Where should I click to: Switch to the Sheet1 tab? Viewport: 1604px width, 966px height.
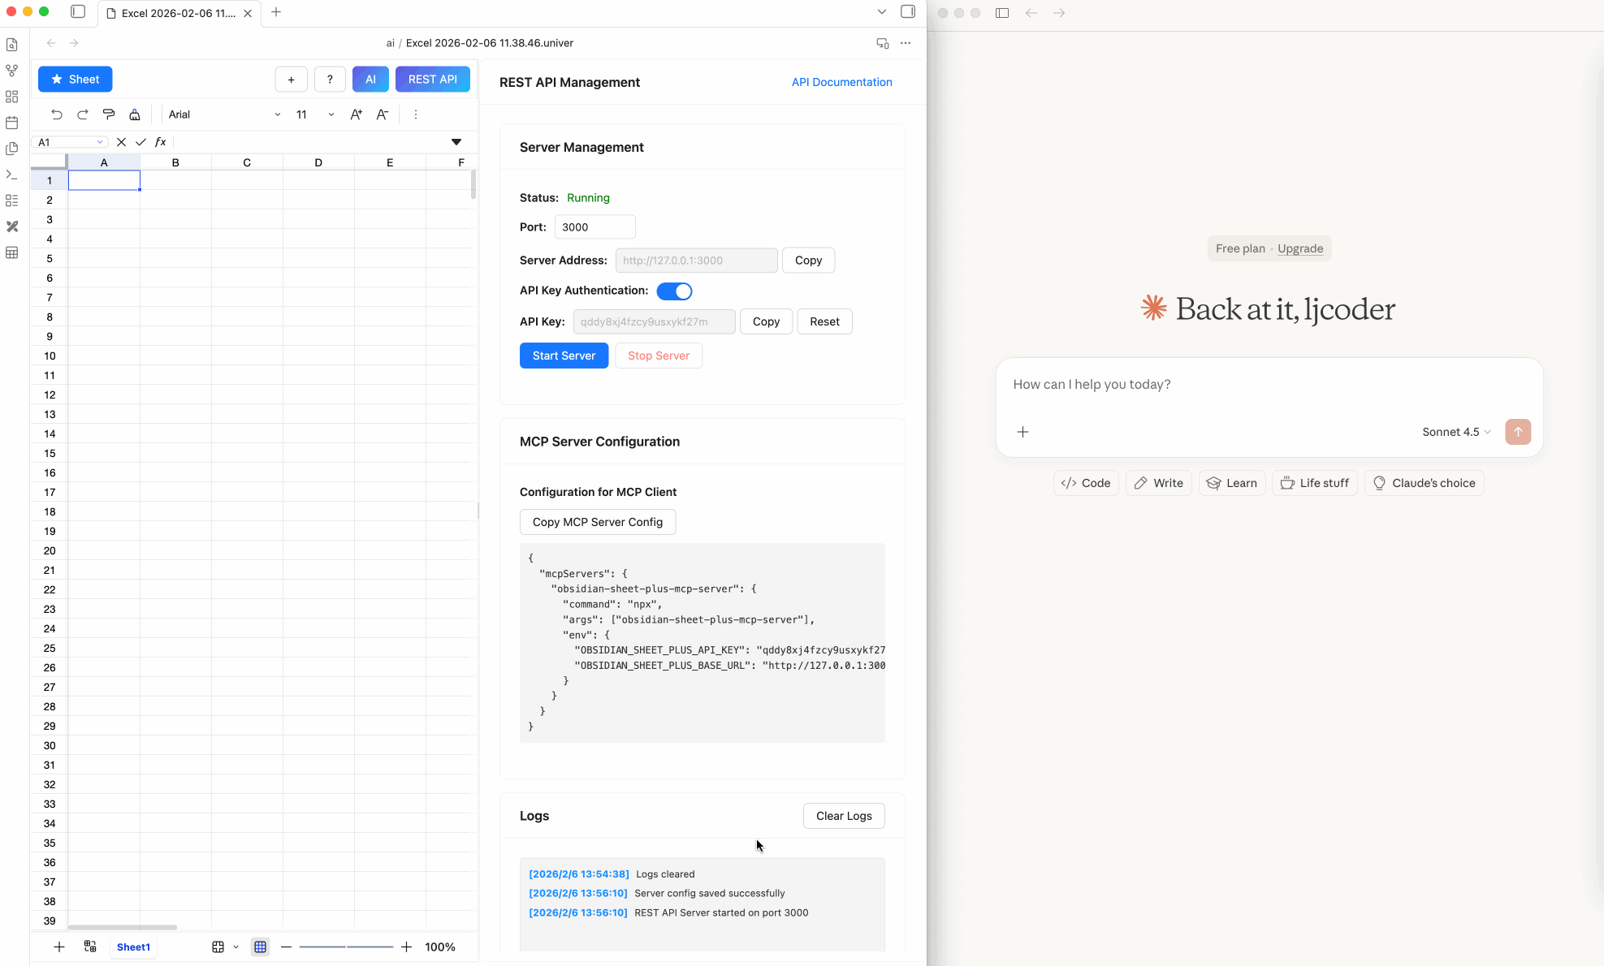click(133, 947)
